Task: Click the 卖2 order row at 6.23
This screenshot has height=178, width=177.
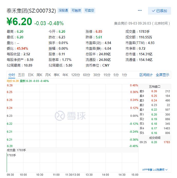Action: tap(155, 105)
